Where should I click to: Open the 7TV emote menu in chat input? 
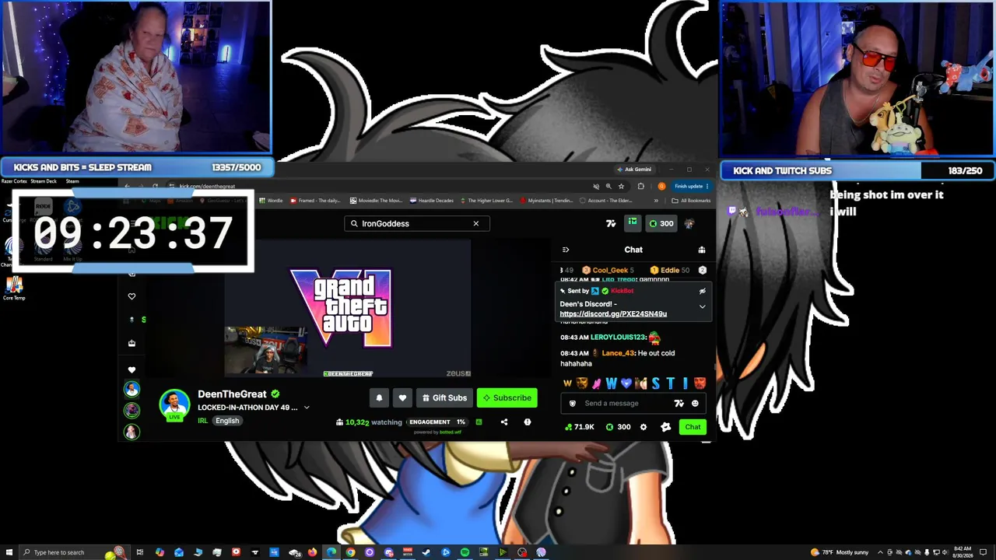(679, 403)
